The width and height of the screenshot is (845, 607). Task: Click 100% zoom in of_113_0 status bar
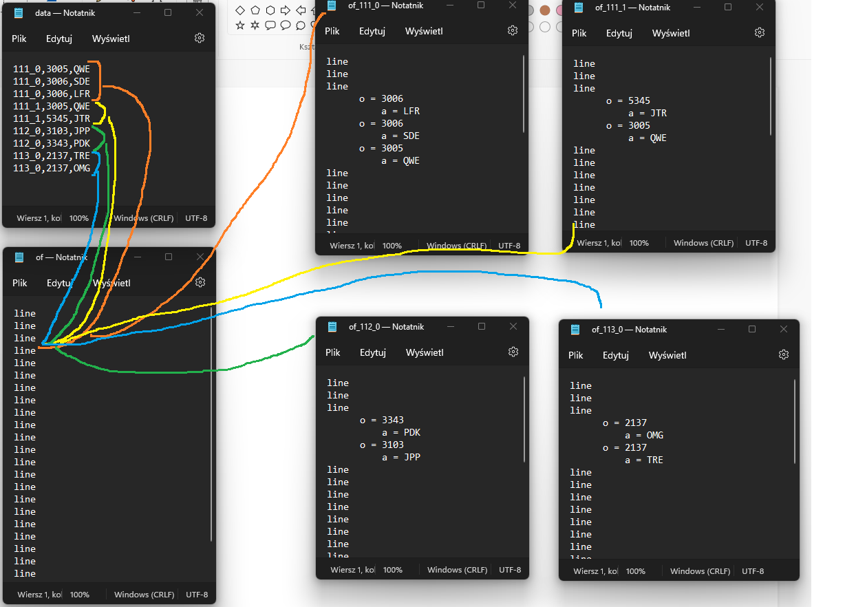point(636,571)
